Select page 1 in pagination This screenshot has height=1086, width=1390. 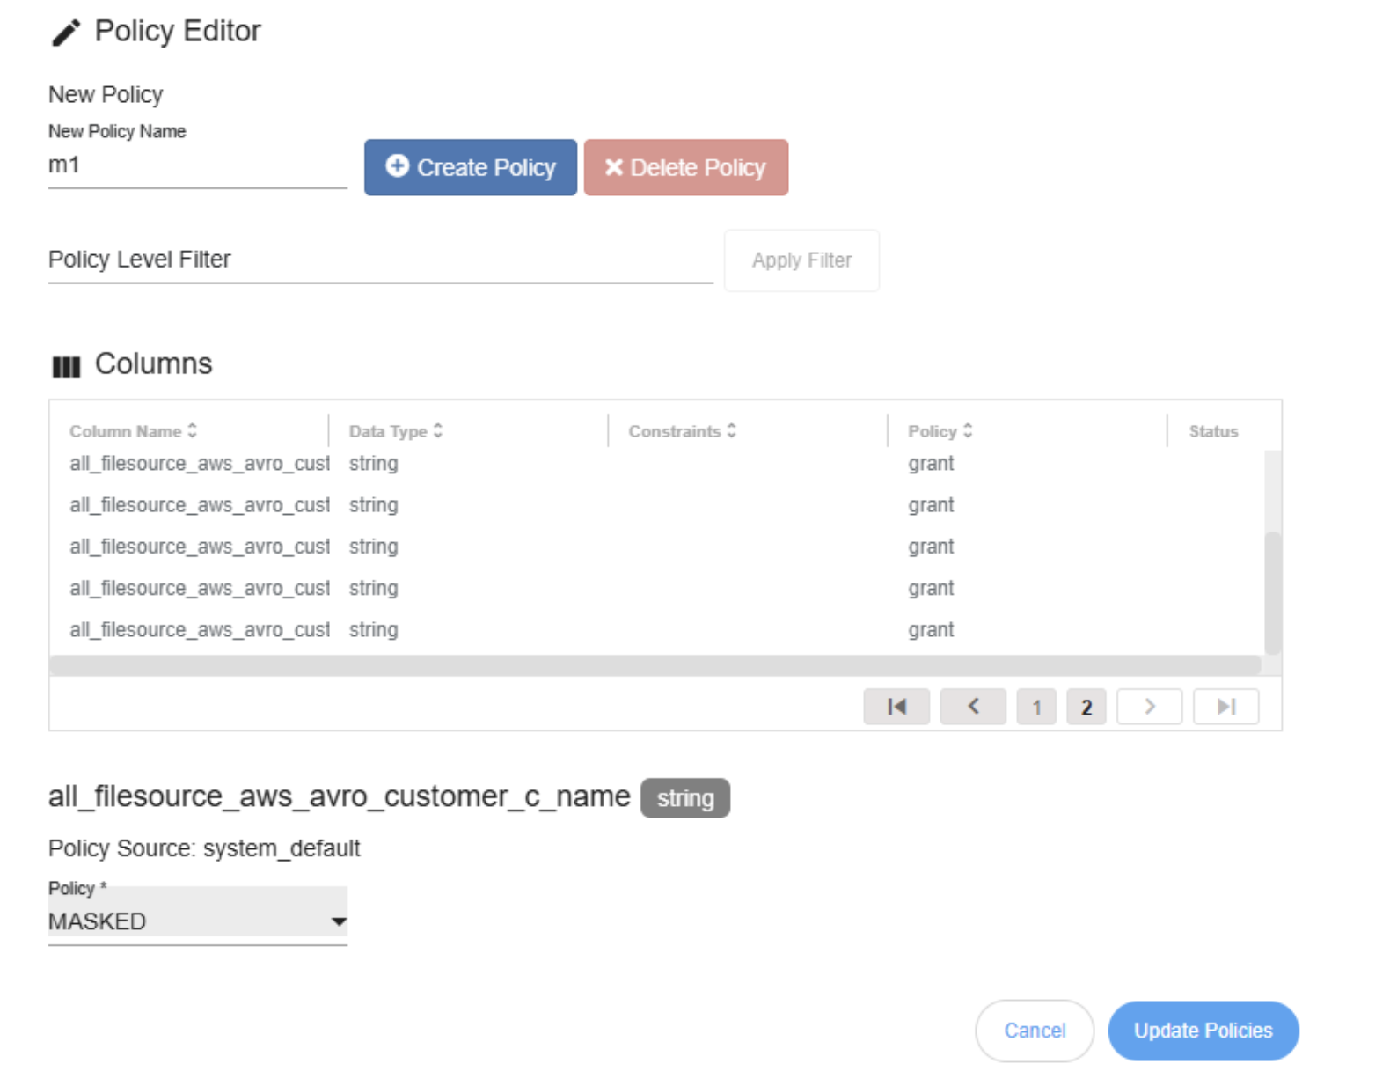(1036, 707)
